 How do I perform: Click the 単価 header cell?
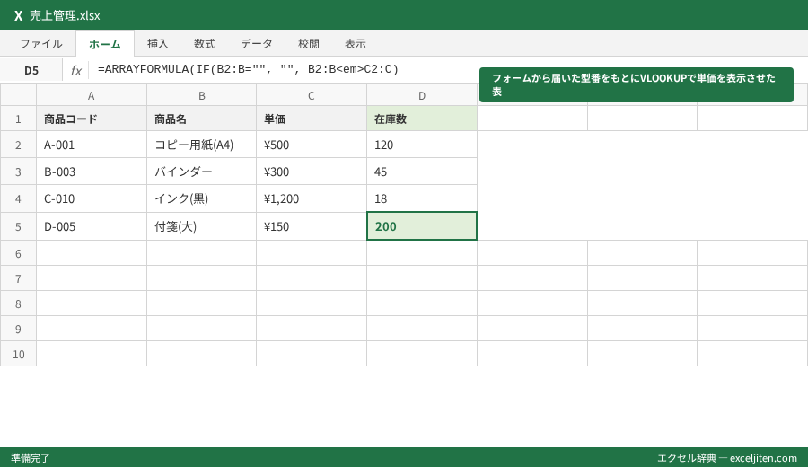pyautogui.click(x=312, y=119)
